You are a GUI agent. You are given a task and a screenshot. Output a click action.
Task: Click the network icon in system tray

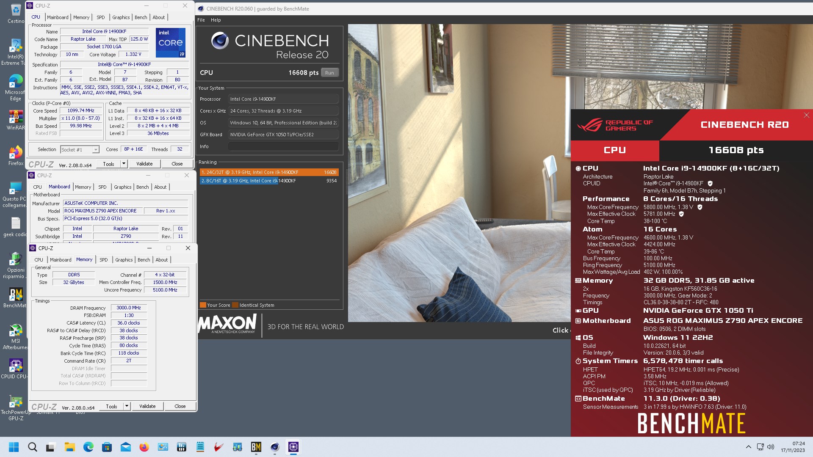coord(760,447)
